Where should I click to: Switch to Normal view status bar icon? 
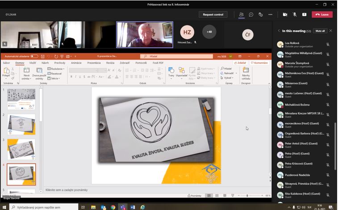point(209,196)
